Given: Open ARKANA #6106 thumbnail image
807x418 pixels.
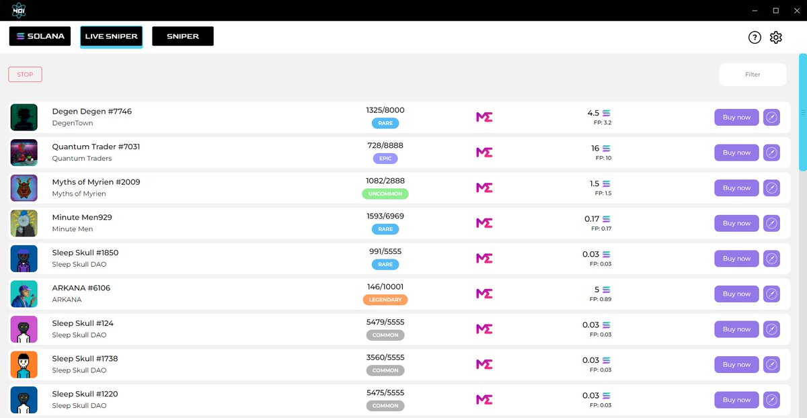Looking at the screenshot, I should click(24, 294).
